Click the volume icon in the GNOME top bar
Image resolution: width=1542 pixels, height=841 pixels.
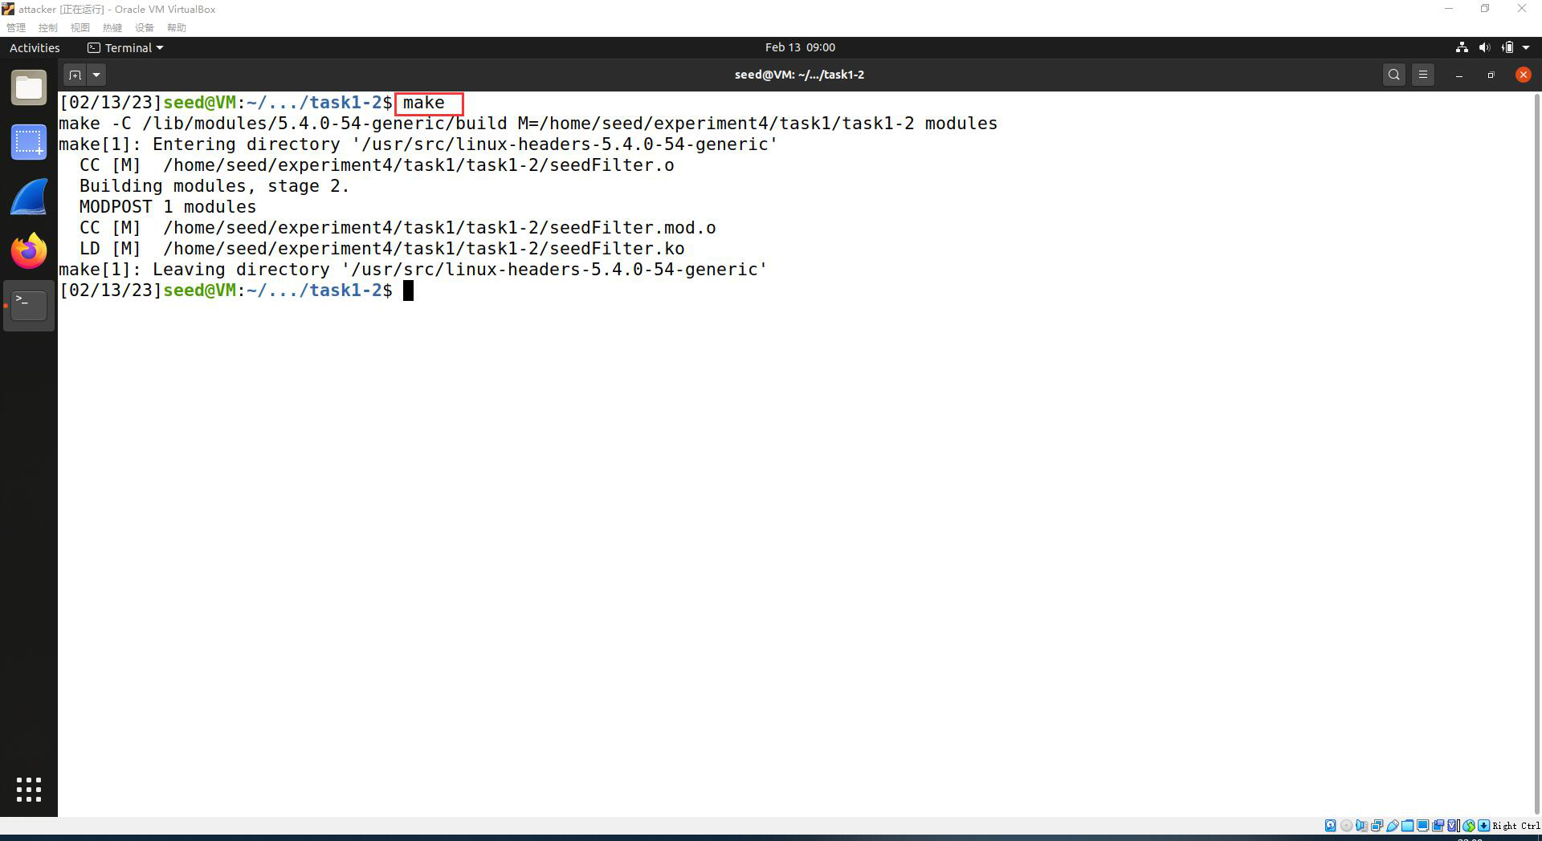point(1483,47)
